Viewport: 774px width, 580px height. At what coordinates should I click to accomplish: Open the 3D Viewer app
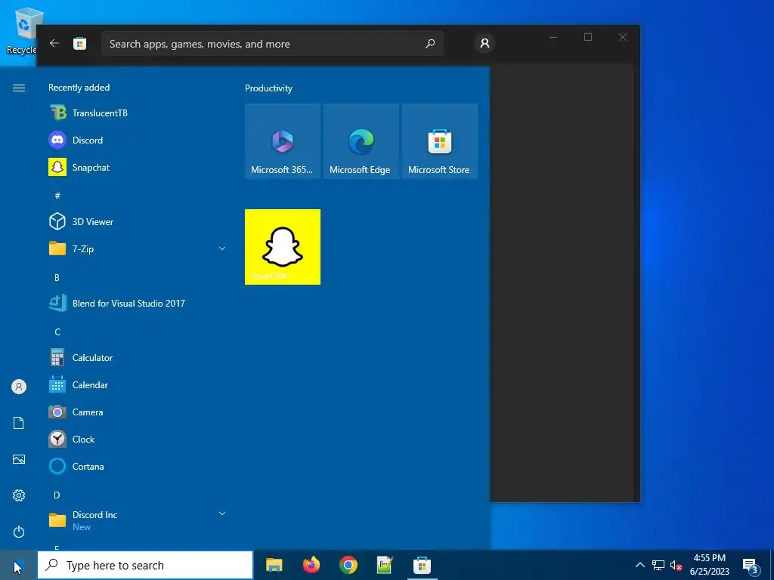(138, 221)
